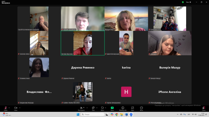Select Kukhar Vitalina photo tile
The width and height of the screenshot is (209, 117).
83,92
